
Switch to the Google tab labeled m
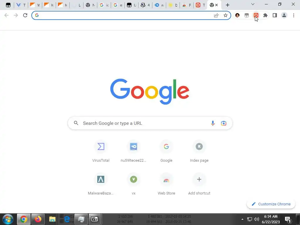[x=118, y=5]
